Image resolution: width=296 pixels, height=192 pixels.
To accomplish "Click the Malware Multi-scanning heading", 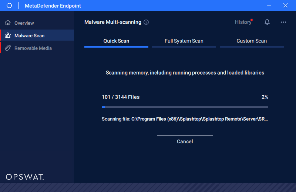I will (x=113, y=22).
